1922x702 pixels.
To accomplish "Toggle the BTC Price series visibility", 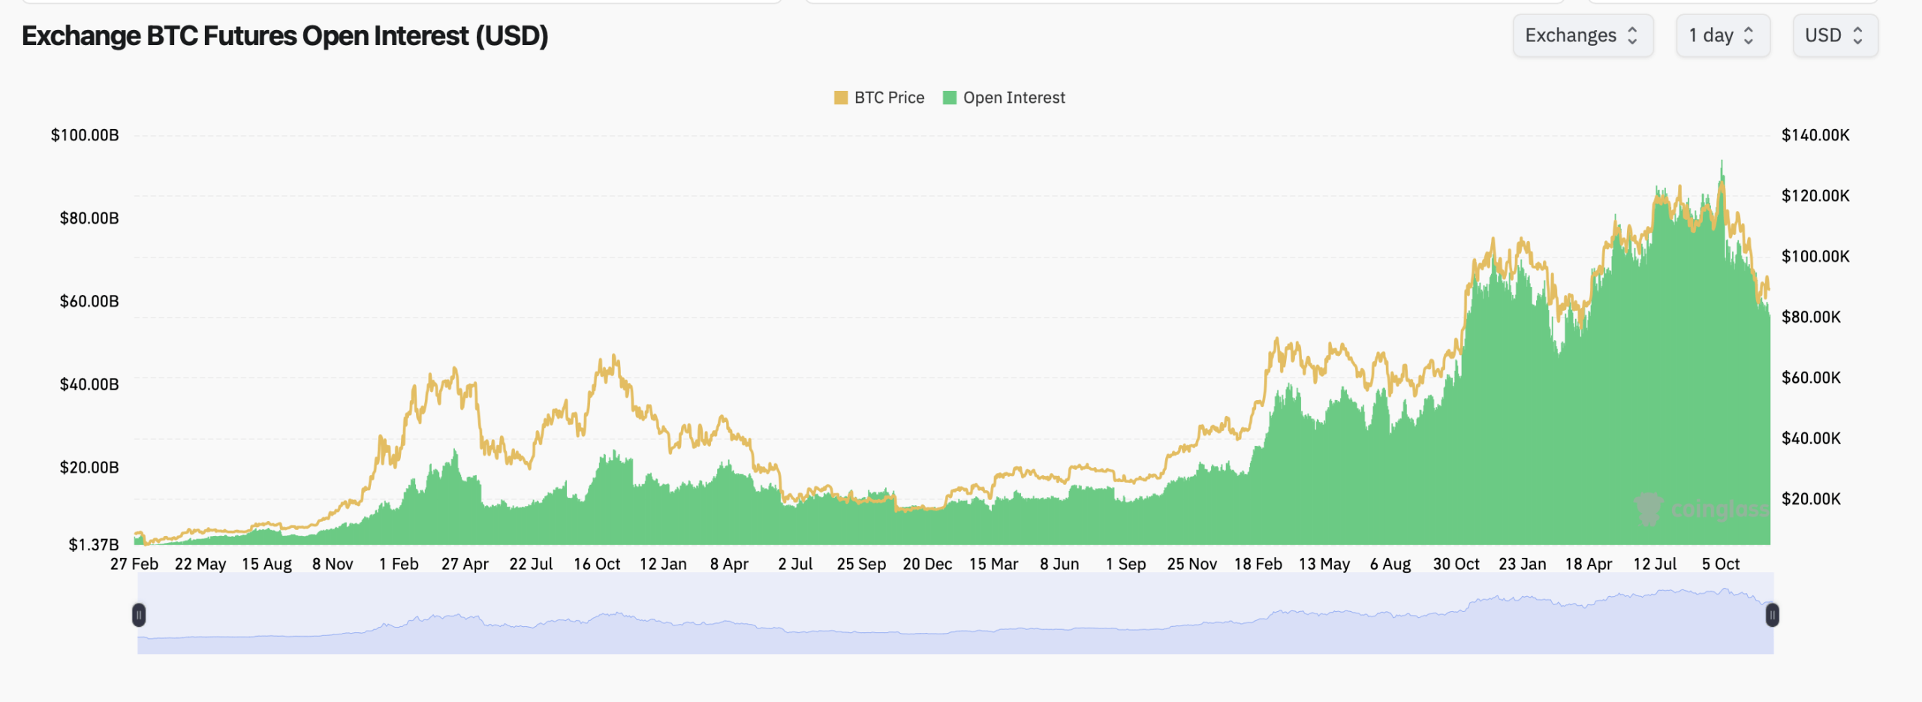I will [x=878, y=98].
